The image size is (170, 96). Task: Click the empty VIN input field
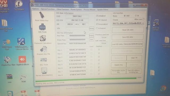pyautogui.click(x=77, y=29)
